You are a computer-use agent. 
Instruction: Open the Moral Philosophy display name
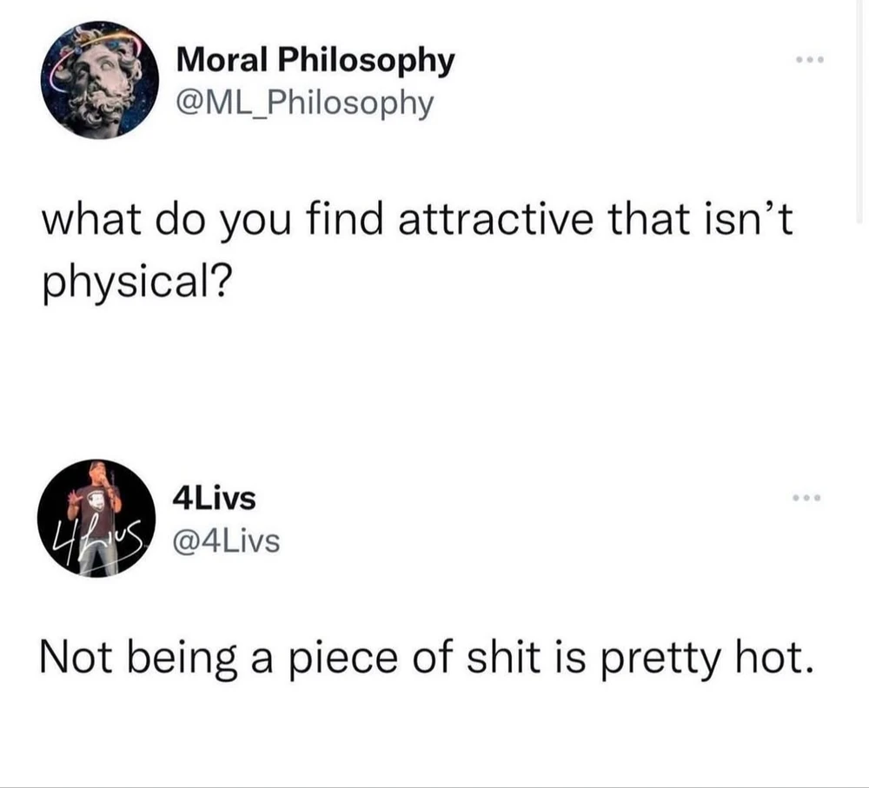[x=315, y=61]
